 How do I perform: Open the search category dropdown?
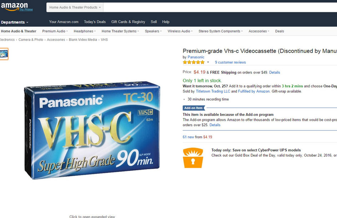(x=75, y=7)
